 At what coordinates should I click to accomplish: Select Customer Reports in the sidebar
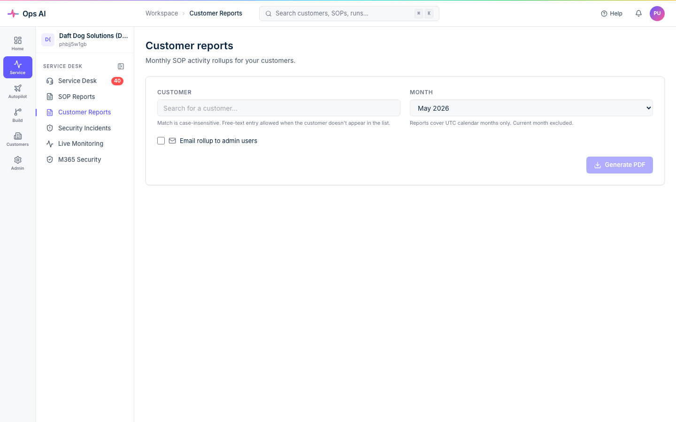pyautogui.click(x=84, y=112)
